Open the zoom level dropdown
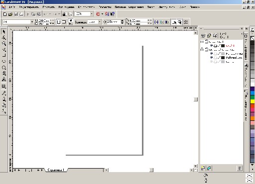 (x=92, y=14)
